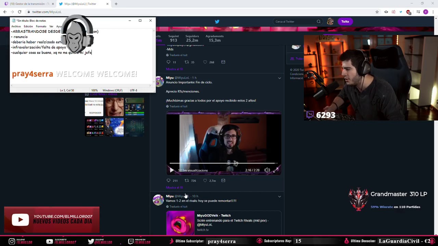Click the Twitter bird extension icon
Screen dimensions: 438x246
point(401,12)
